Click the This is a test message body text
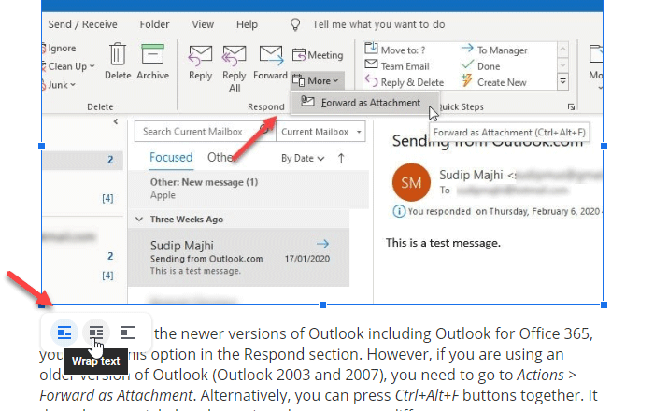This screenshot has height=411, width=654. point(443,243)
